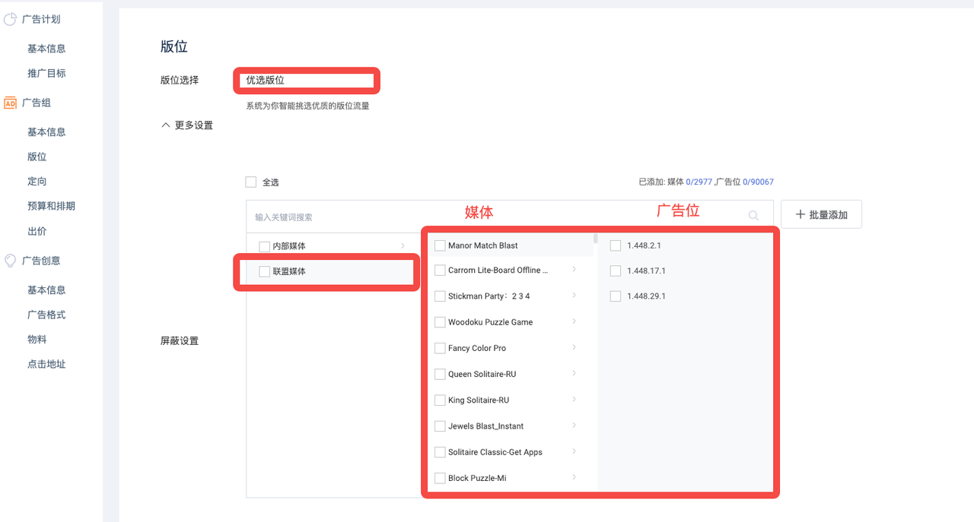Click the 广告创意 lightbulb icon
The image size is (974, 522).
tap(11, 261)
